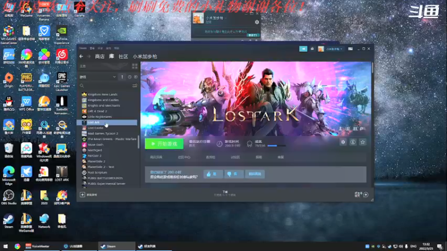The width and height of the screenshot is (447, 251).
Task: Select Muse Dash in game list
Action: click(x=96, y=144)
